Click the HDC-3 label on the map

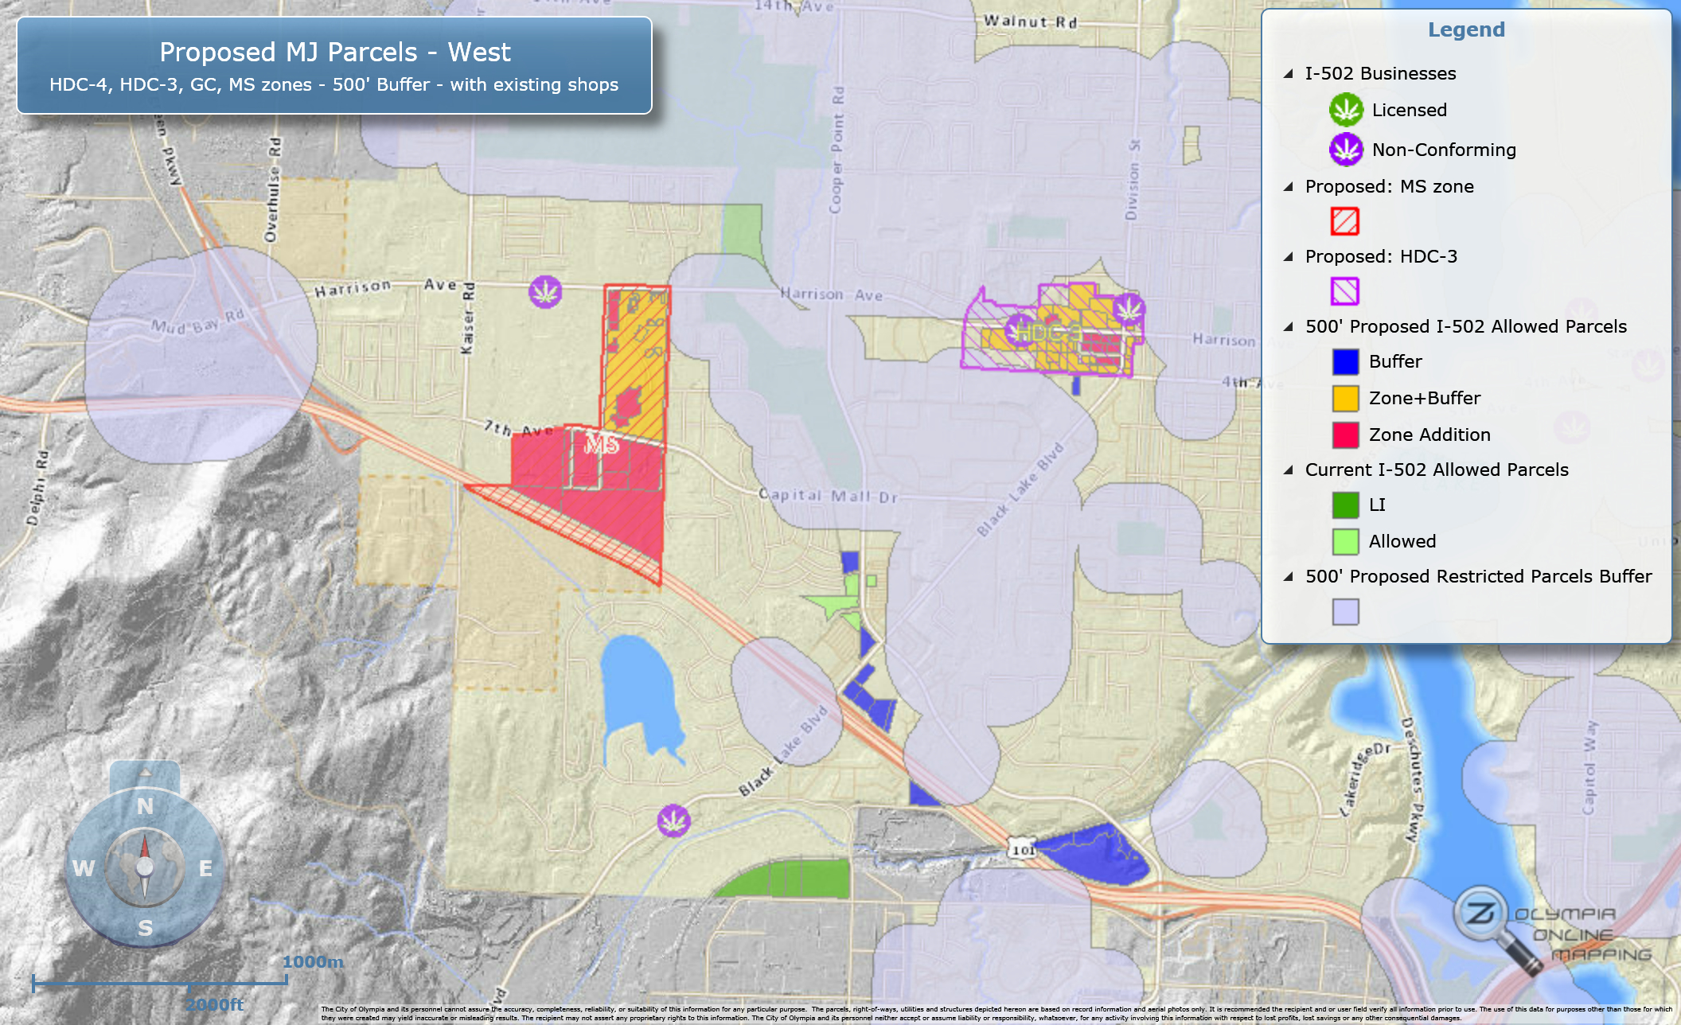(1049, 333)
